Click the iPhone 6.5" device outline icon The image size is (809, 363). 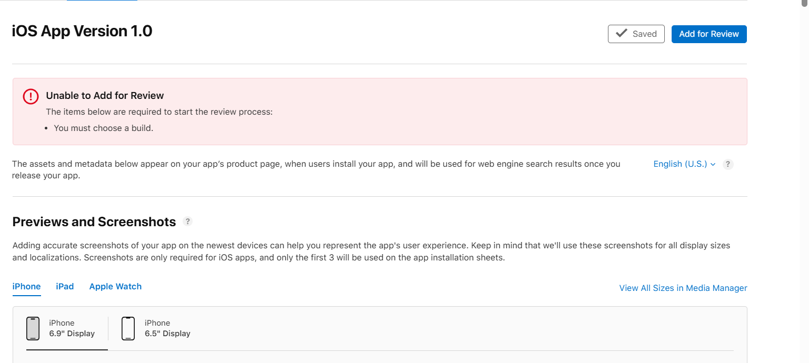128,329
